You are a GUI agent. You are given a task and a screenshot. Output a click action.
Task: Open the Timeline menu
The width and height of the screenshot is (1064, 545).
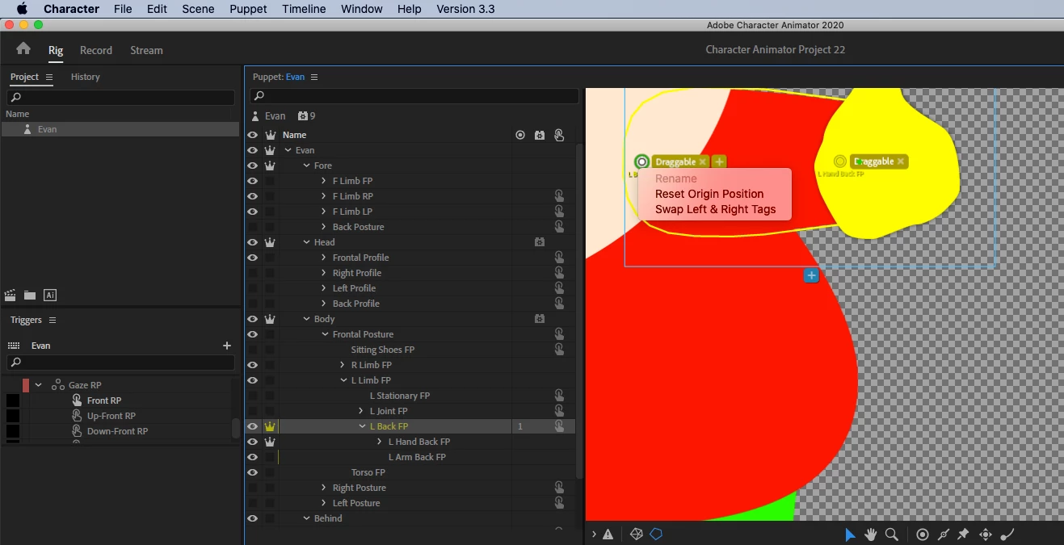tap(304, 9)
